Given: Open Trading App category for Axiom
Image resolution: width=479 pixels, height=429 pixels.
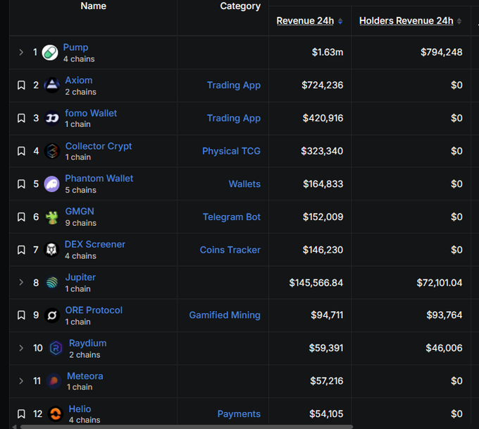Looking at the screenshot, I should tap(234, 85).
